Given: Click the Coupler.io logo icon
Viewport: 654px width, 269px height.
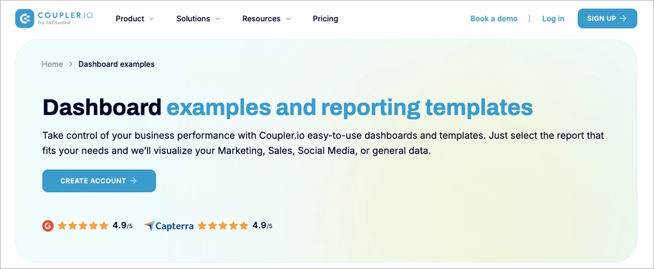Looking at the screenshot, I should coord(25,19).
